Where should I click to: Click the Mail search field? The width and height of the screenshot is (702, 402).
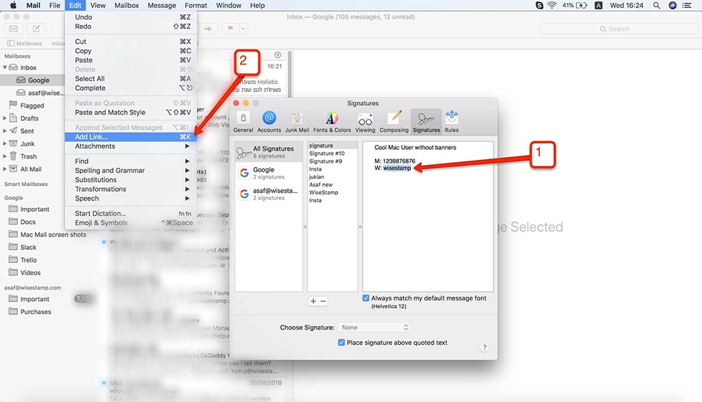[619, 29]
